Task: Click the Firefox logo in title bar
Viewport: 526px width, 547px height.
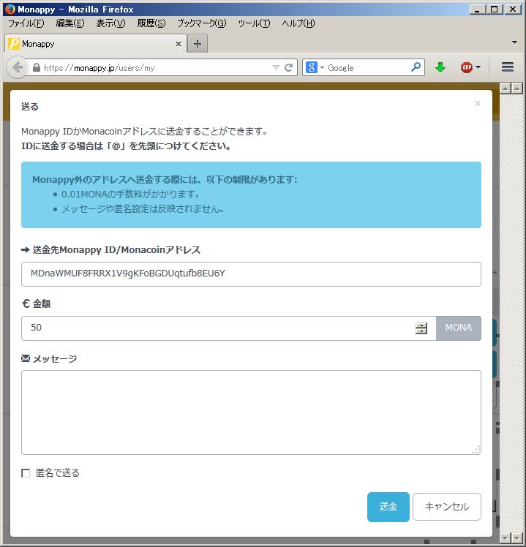Action: (x=10, y=9)
